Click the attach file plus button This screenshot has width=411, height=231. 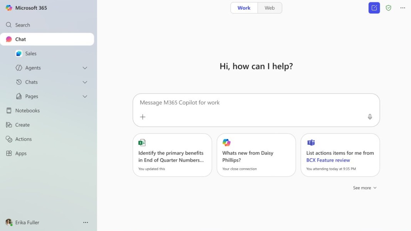coord(143,117)
